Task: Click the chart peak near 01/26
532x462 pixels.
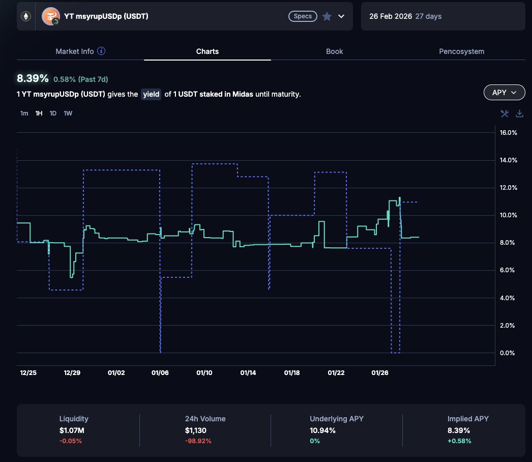Action: click(x=399, y=197)
